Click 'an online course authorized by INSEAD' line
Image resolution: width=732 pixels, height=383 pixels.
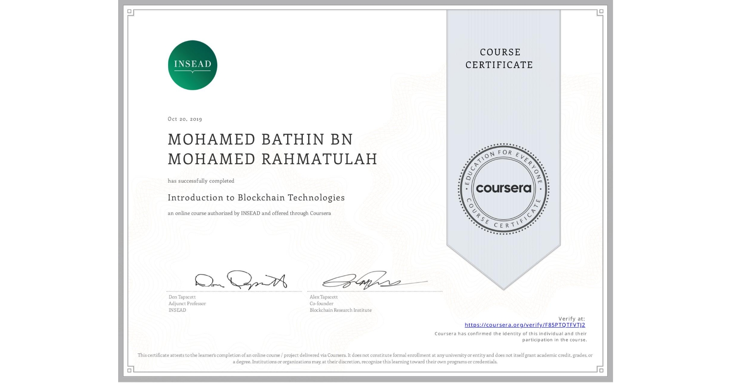249,213
